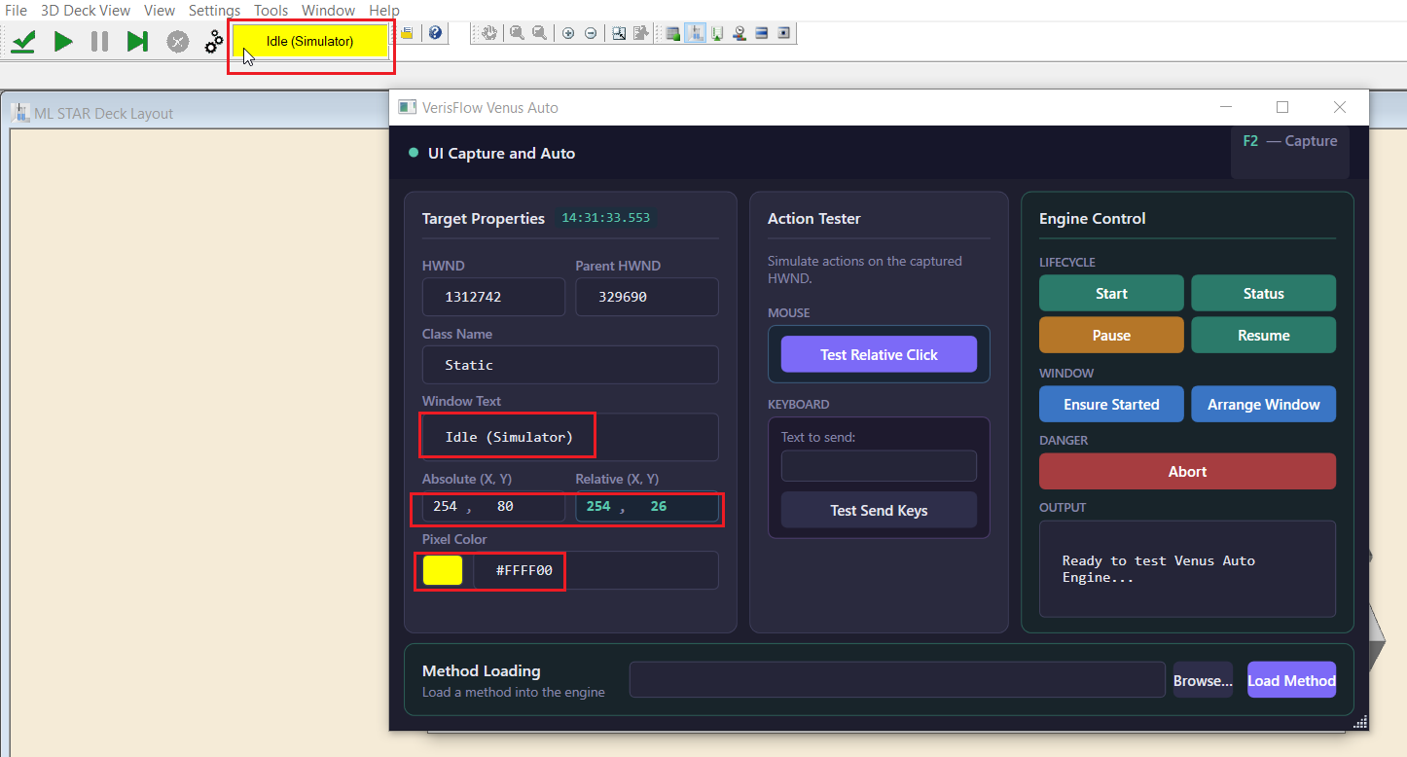Click the Parent HWND field showing 329690
Screen dimensions: 1407x757
[647, 297]
